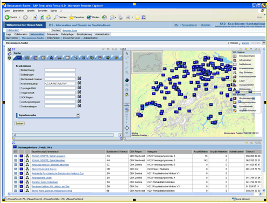
Task: Open value help next to GDK Region
Action: coord(79,97)
